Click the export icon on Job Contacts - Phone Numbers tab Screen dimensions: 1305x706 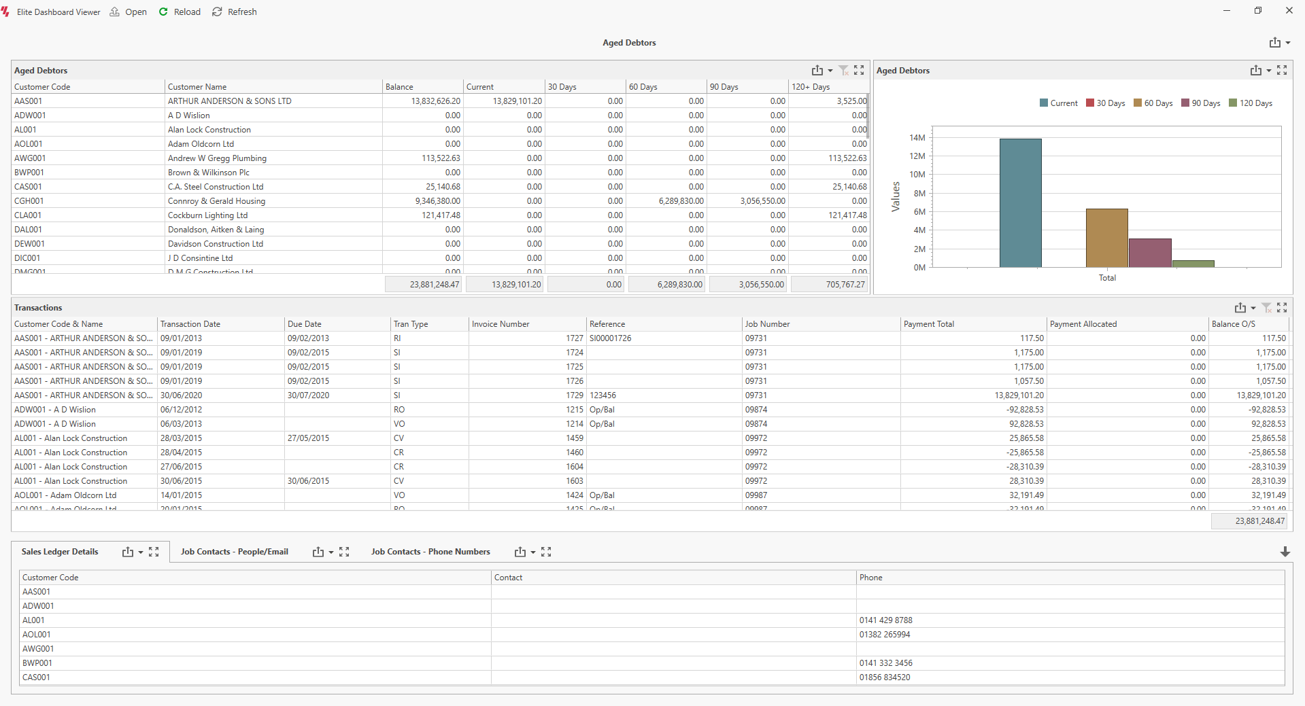pyautogui.click(x=520, y=552)
